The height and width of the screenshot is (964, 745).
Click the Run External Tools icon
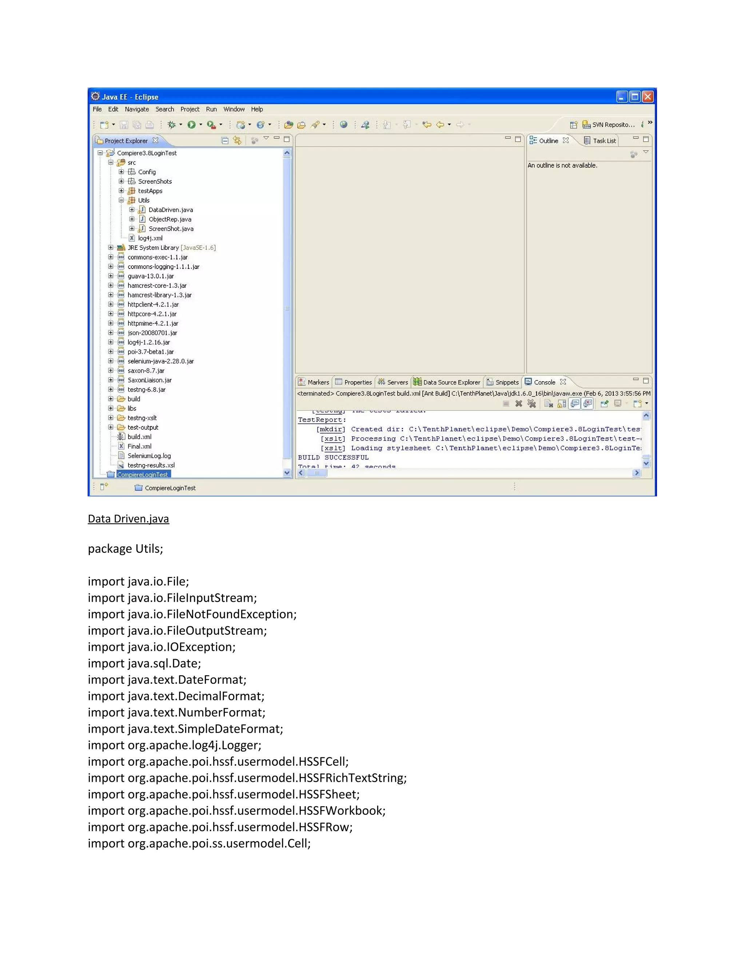point(211,125)
